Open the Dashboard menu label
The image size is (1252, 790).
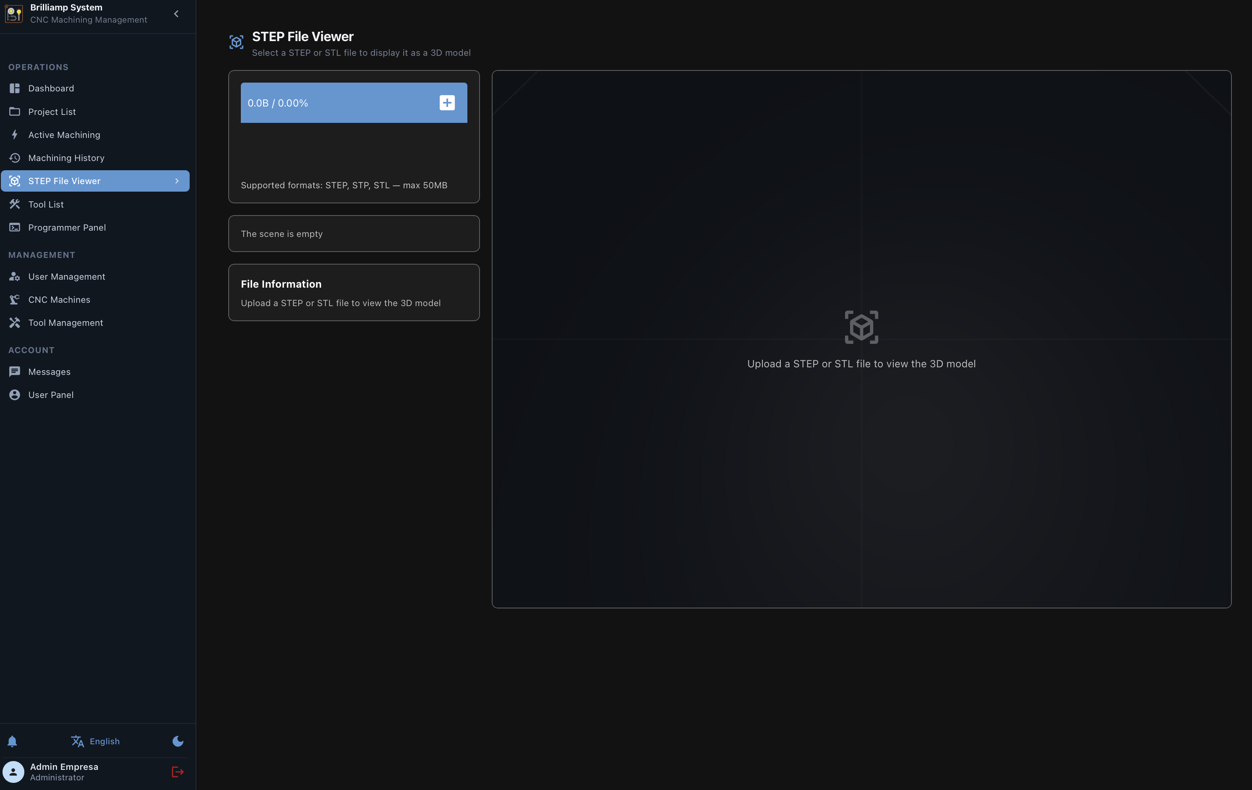51,88
